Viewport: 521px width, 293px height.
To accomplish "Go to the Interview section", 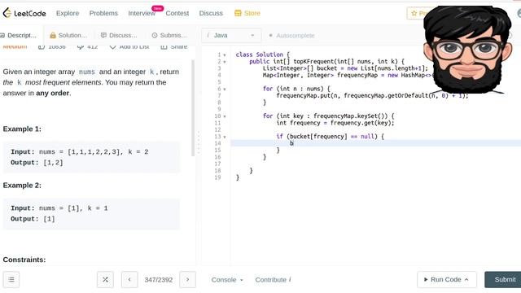I will point(142,13).
